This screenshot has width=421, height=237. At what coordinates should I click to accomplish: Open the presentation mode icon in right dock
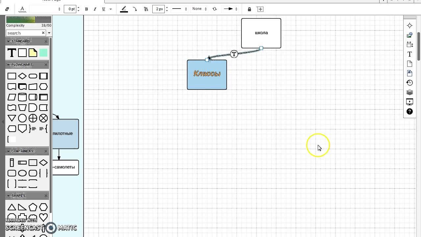click(x=409, y=102)
